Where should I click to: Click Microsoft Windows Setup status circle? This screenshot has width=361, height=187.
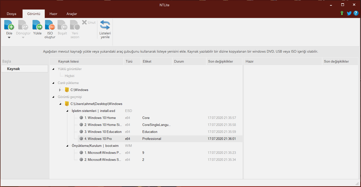coord(81,160)
